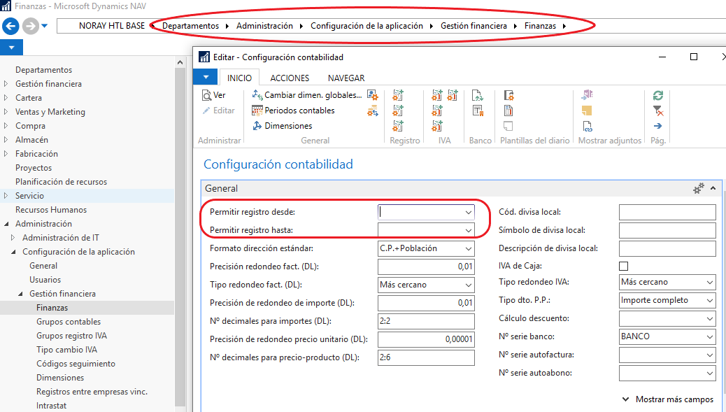726x412 pixels.
Task: Collapse the Configuración de la aplicación node
Action: 13,252
